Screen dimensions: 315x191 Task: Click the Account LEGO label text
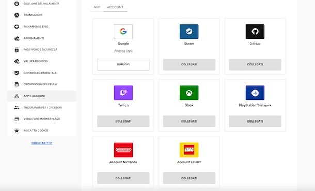(x=189, y=162)
